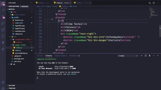Image resolution: width=161 pixels, height=90 pixels.
Task: Close the index.js Home tab
Action: click(70, 3)
